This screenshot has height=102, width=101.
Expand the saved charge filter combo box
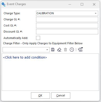[47, 50]
